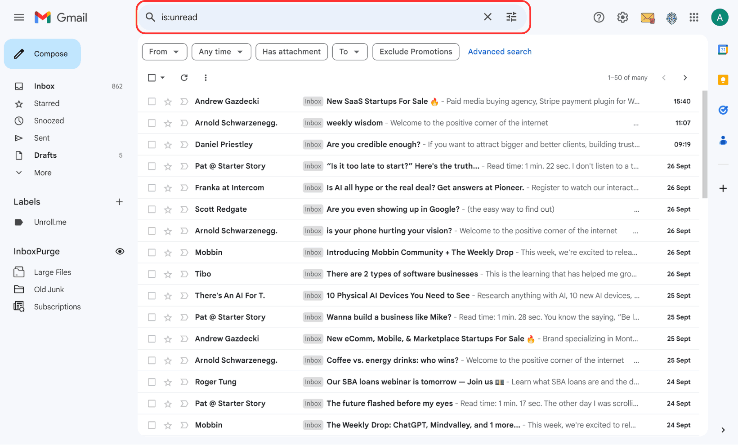Clear the is:unread search query
This screenshot has width=738, height=445.
(x=488, y=17)
